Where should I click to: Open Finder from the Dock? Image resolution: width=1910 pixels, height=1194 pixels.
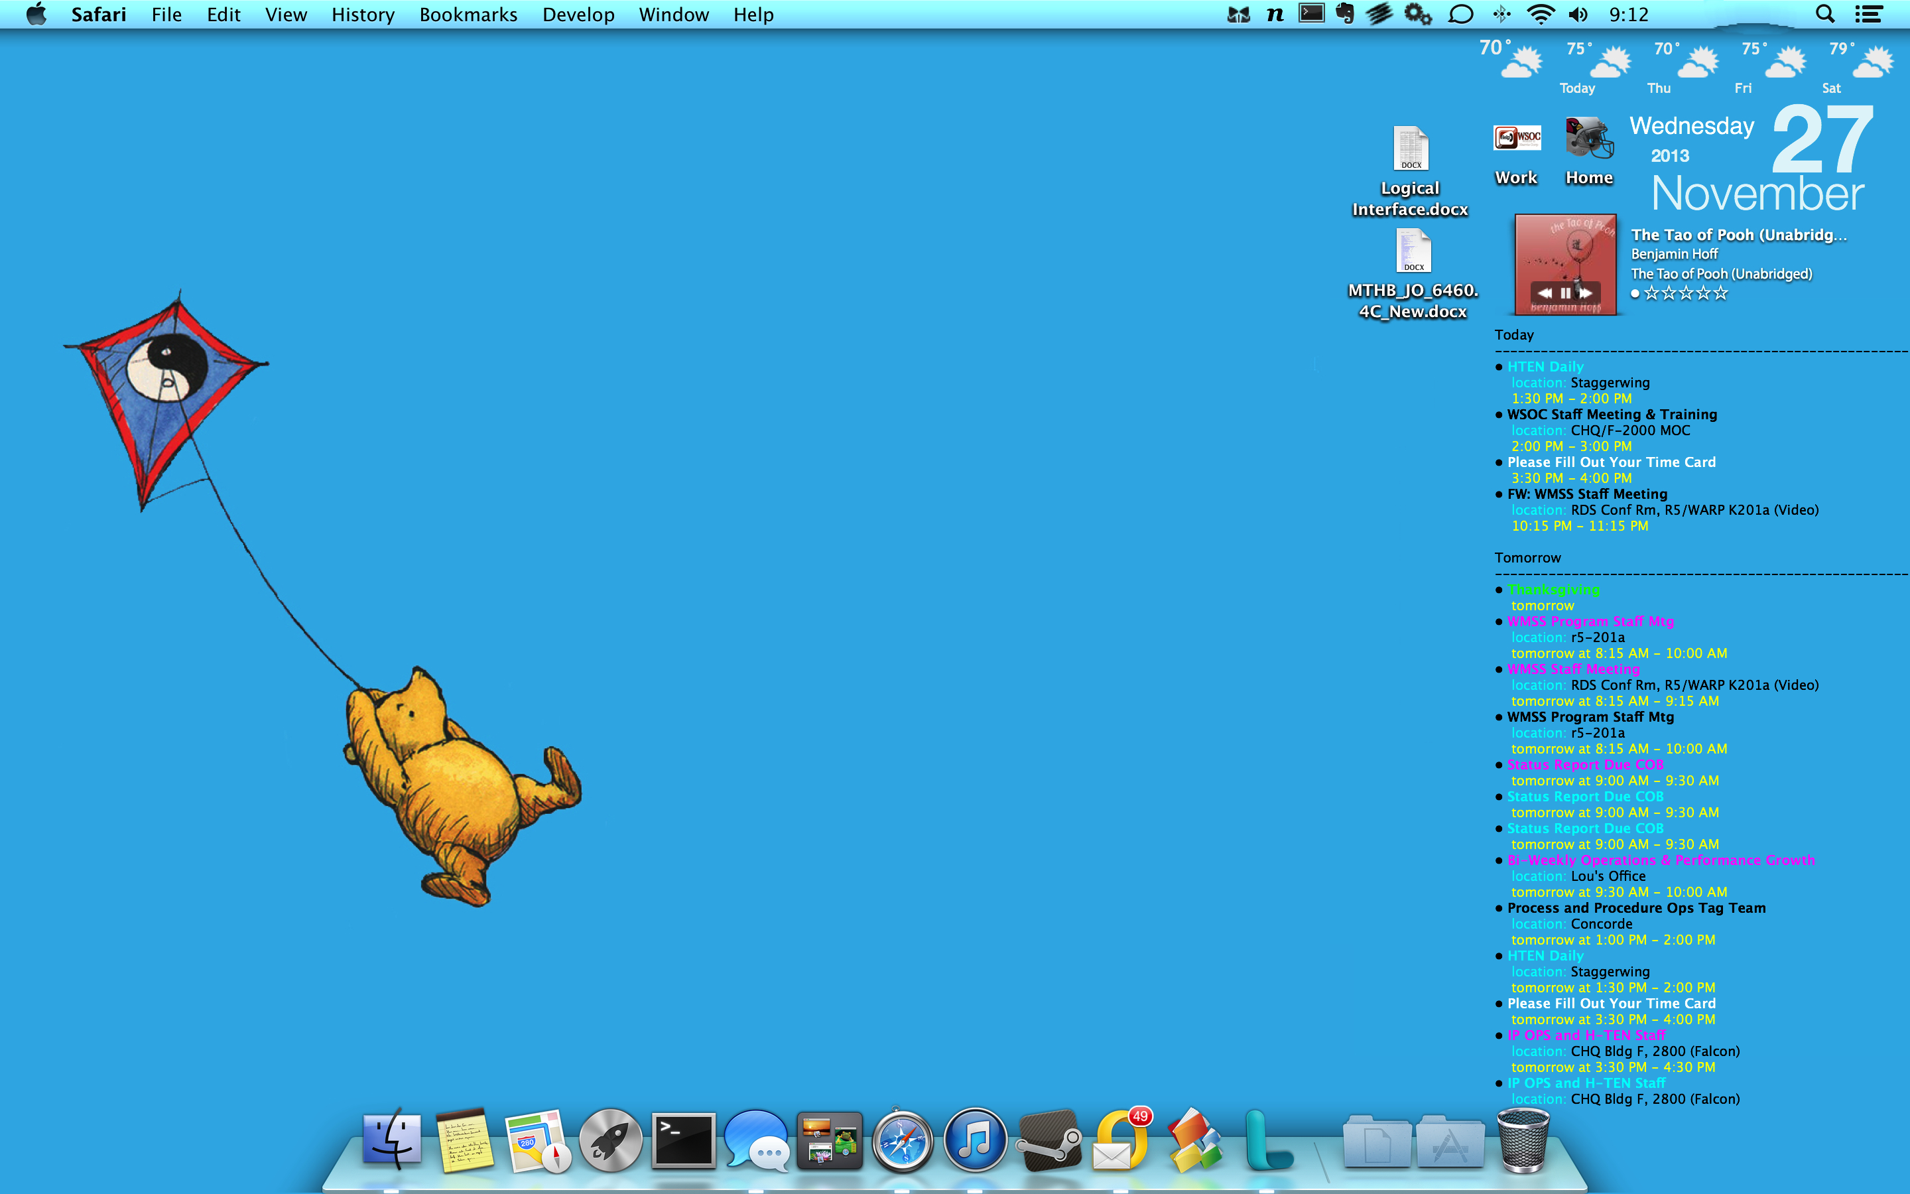[x=391, y=1140]
